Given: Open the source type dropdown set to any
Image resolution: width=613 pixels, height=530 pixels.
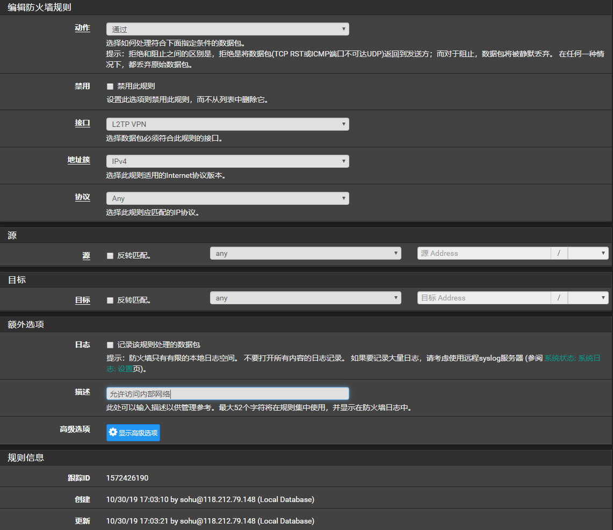Looking at the screenshot, I should tap(305, 253).
